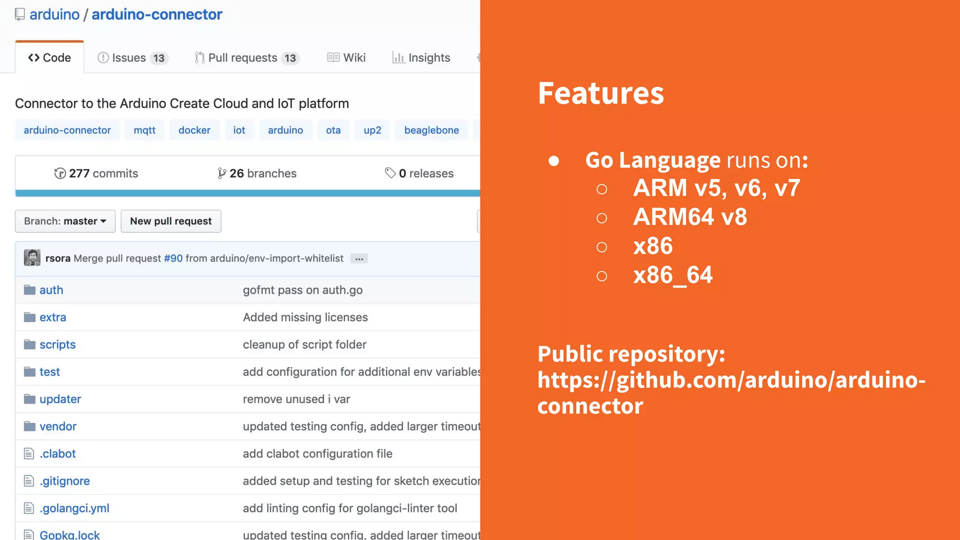
Task: Click 'x86_64' bullet text
Action: pyautogui.click(x=673, y=275)
